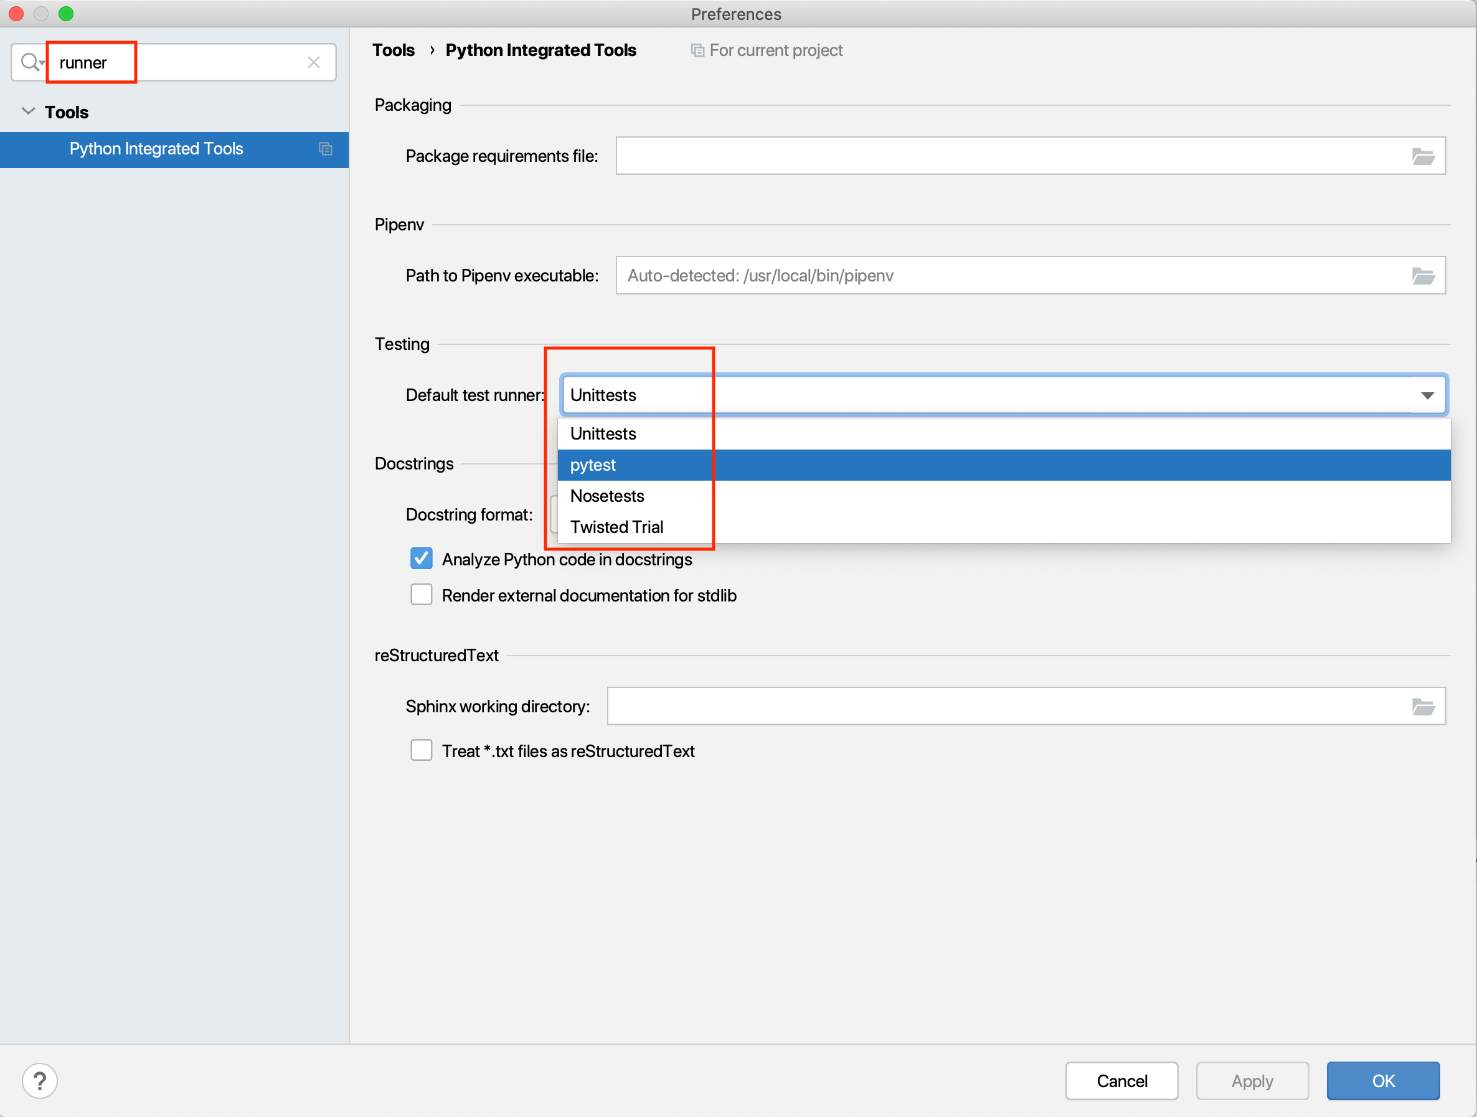Click the Path to Pipenv executable field

pyautogui.click(x=1031, y=276)
